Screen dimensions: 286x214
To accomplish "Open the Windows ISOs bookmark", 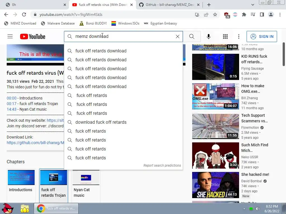I will (x=125, y=23).
